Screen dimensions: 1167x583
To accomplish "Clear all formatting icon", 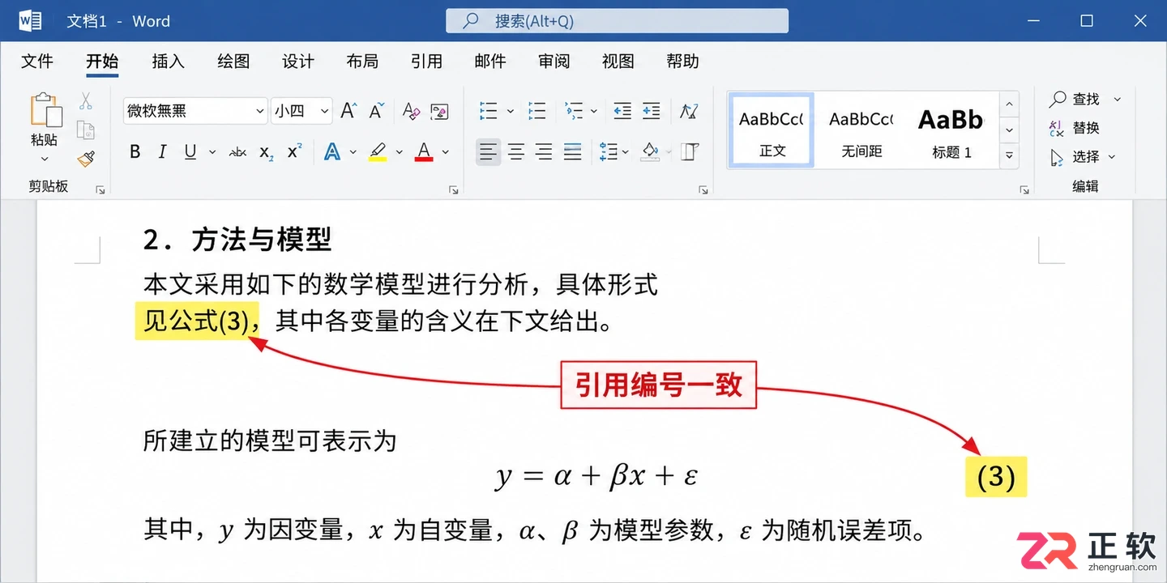I will [x=411, y=111].
